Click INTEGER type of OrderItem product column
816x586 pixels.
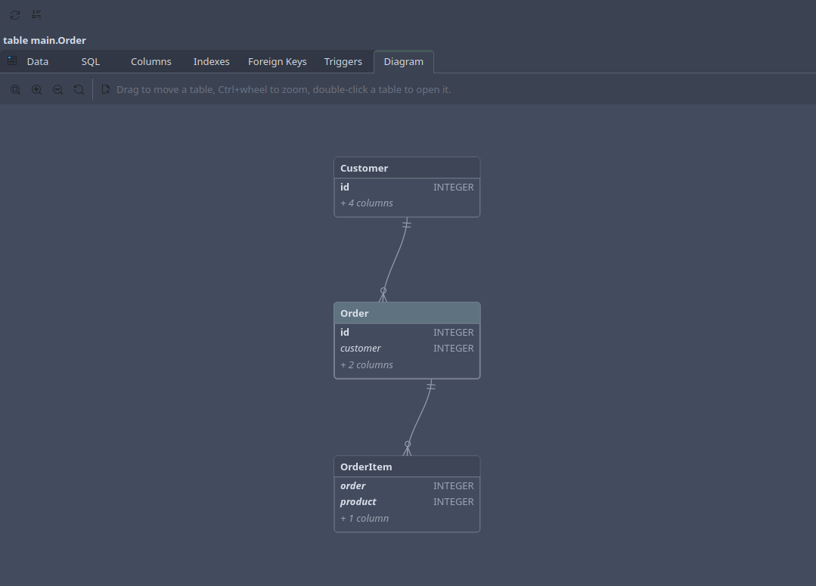point(454,501)
